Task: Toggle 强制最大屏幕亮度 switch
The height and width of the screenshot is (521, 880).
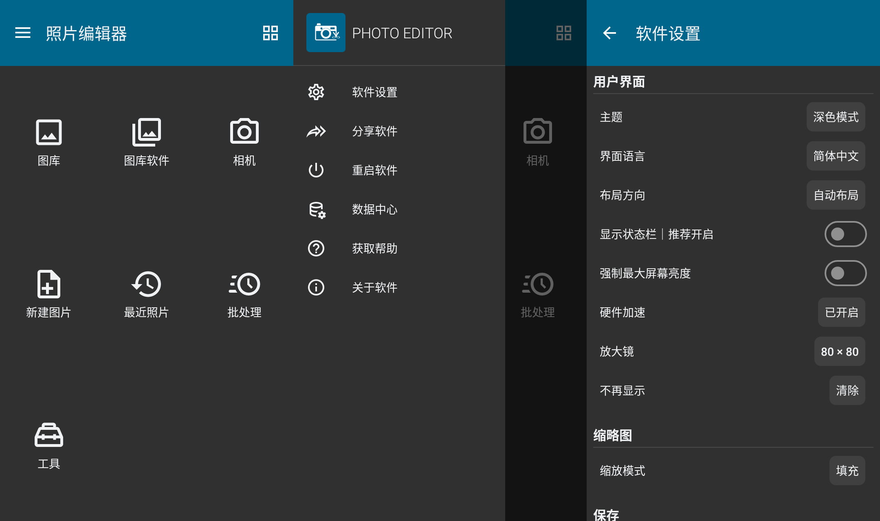Action: 846,273
